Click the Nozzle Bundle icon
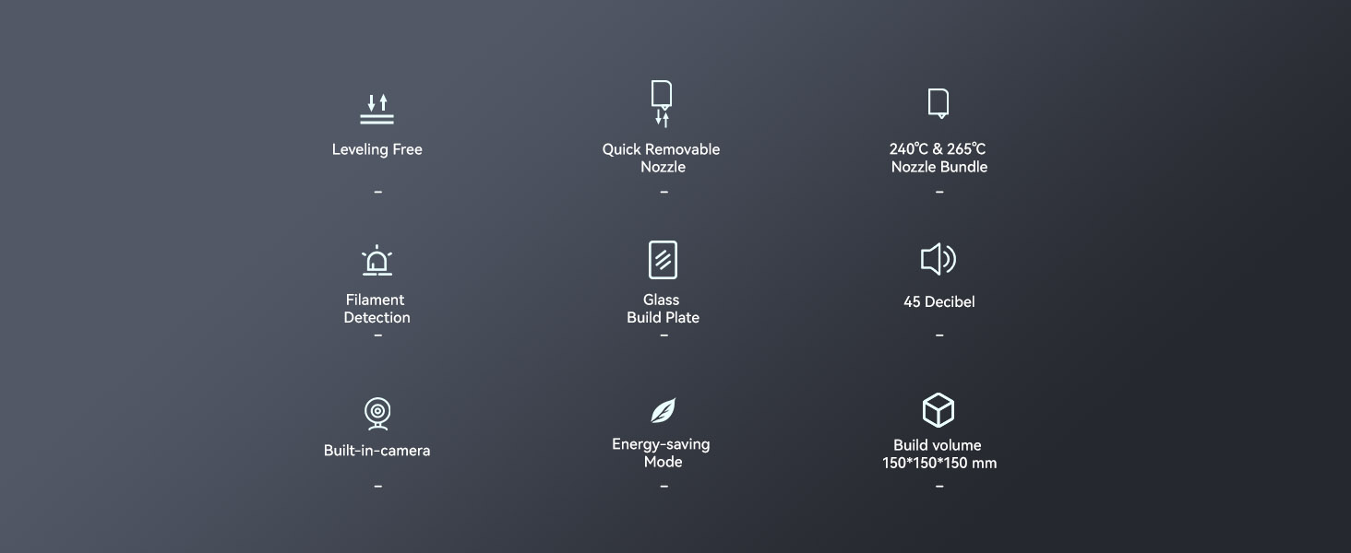The height and width of the screenshot is (553, 1351). coord(939,103)
